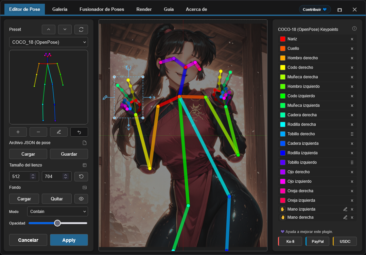This screenshot has width=366, height=255.
Task: Select the Cadera izquierda keypoint row
Action: pos(317,143)
